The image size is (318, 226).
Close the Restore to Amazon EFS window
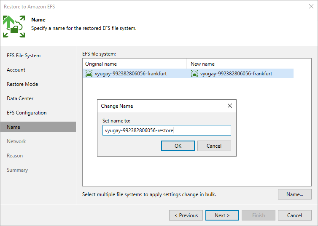click(311, 6)
